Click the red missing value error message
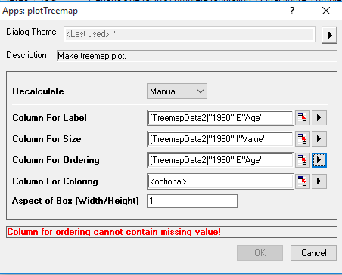Screen dimensions: 342x275 click(113, 232)
